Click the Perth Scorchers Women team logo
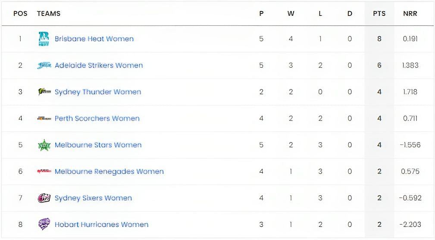The height and width of the screenshot is (240, 435). (x=44, y=118)
